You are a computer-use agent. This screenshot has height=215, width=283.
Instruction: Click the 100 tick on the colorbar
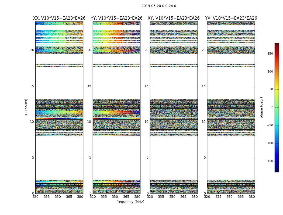coord(270,71)
